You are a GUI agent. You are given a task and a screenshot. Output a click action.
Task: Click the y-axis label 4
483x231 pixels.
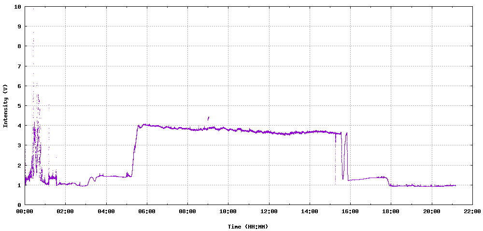pos(19,126)
